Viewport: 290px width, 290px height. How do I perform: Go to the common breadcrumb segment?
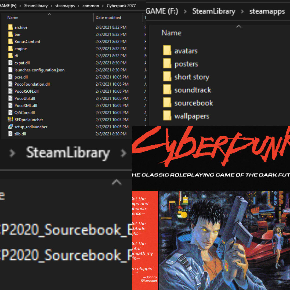pos(91,6)
